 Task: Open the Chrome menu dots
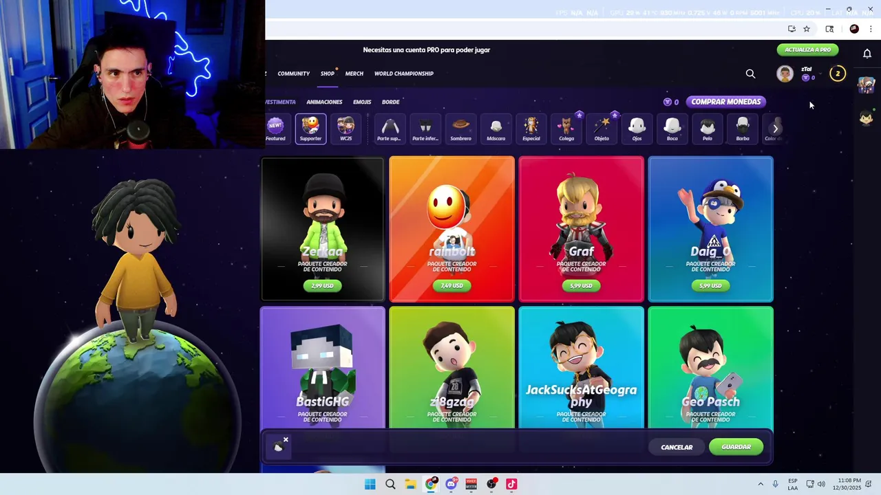point(871,29)
